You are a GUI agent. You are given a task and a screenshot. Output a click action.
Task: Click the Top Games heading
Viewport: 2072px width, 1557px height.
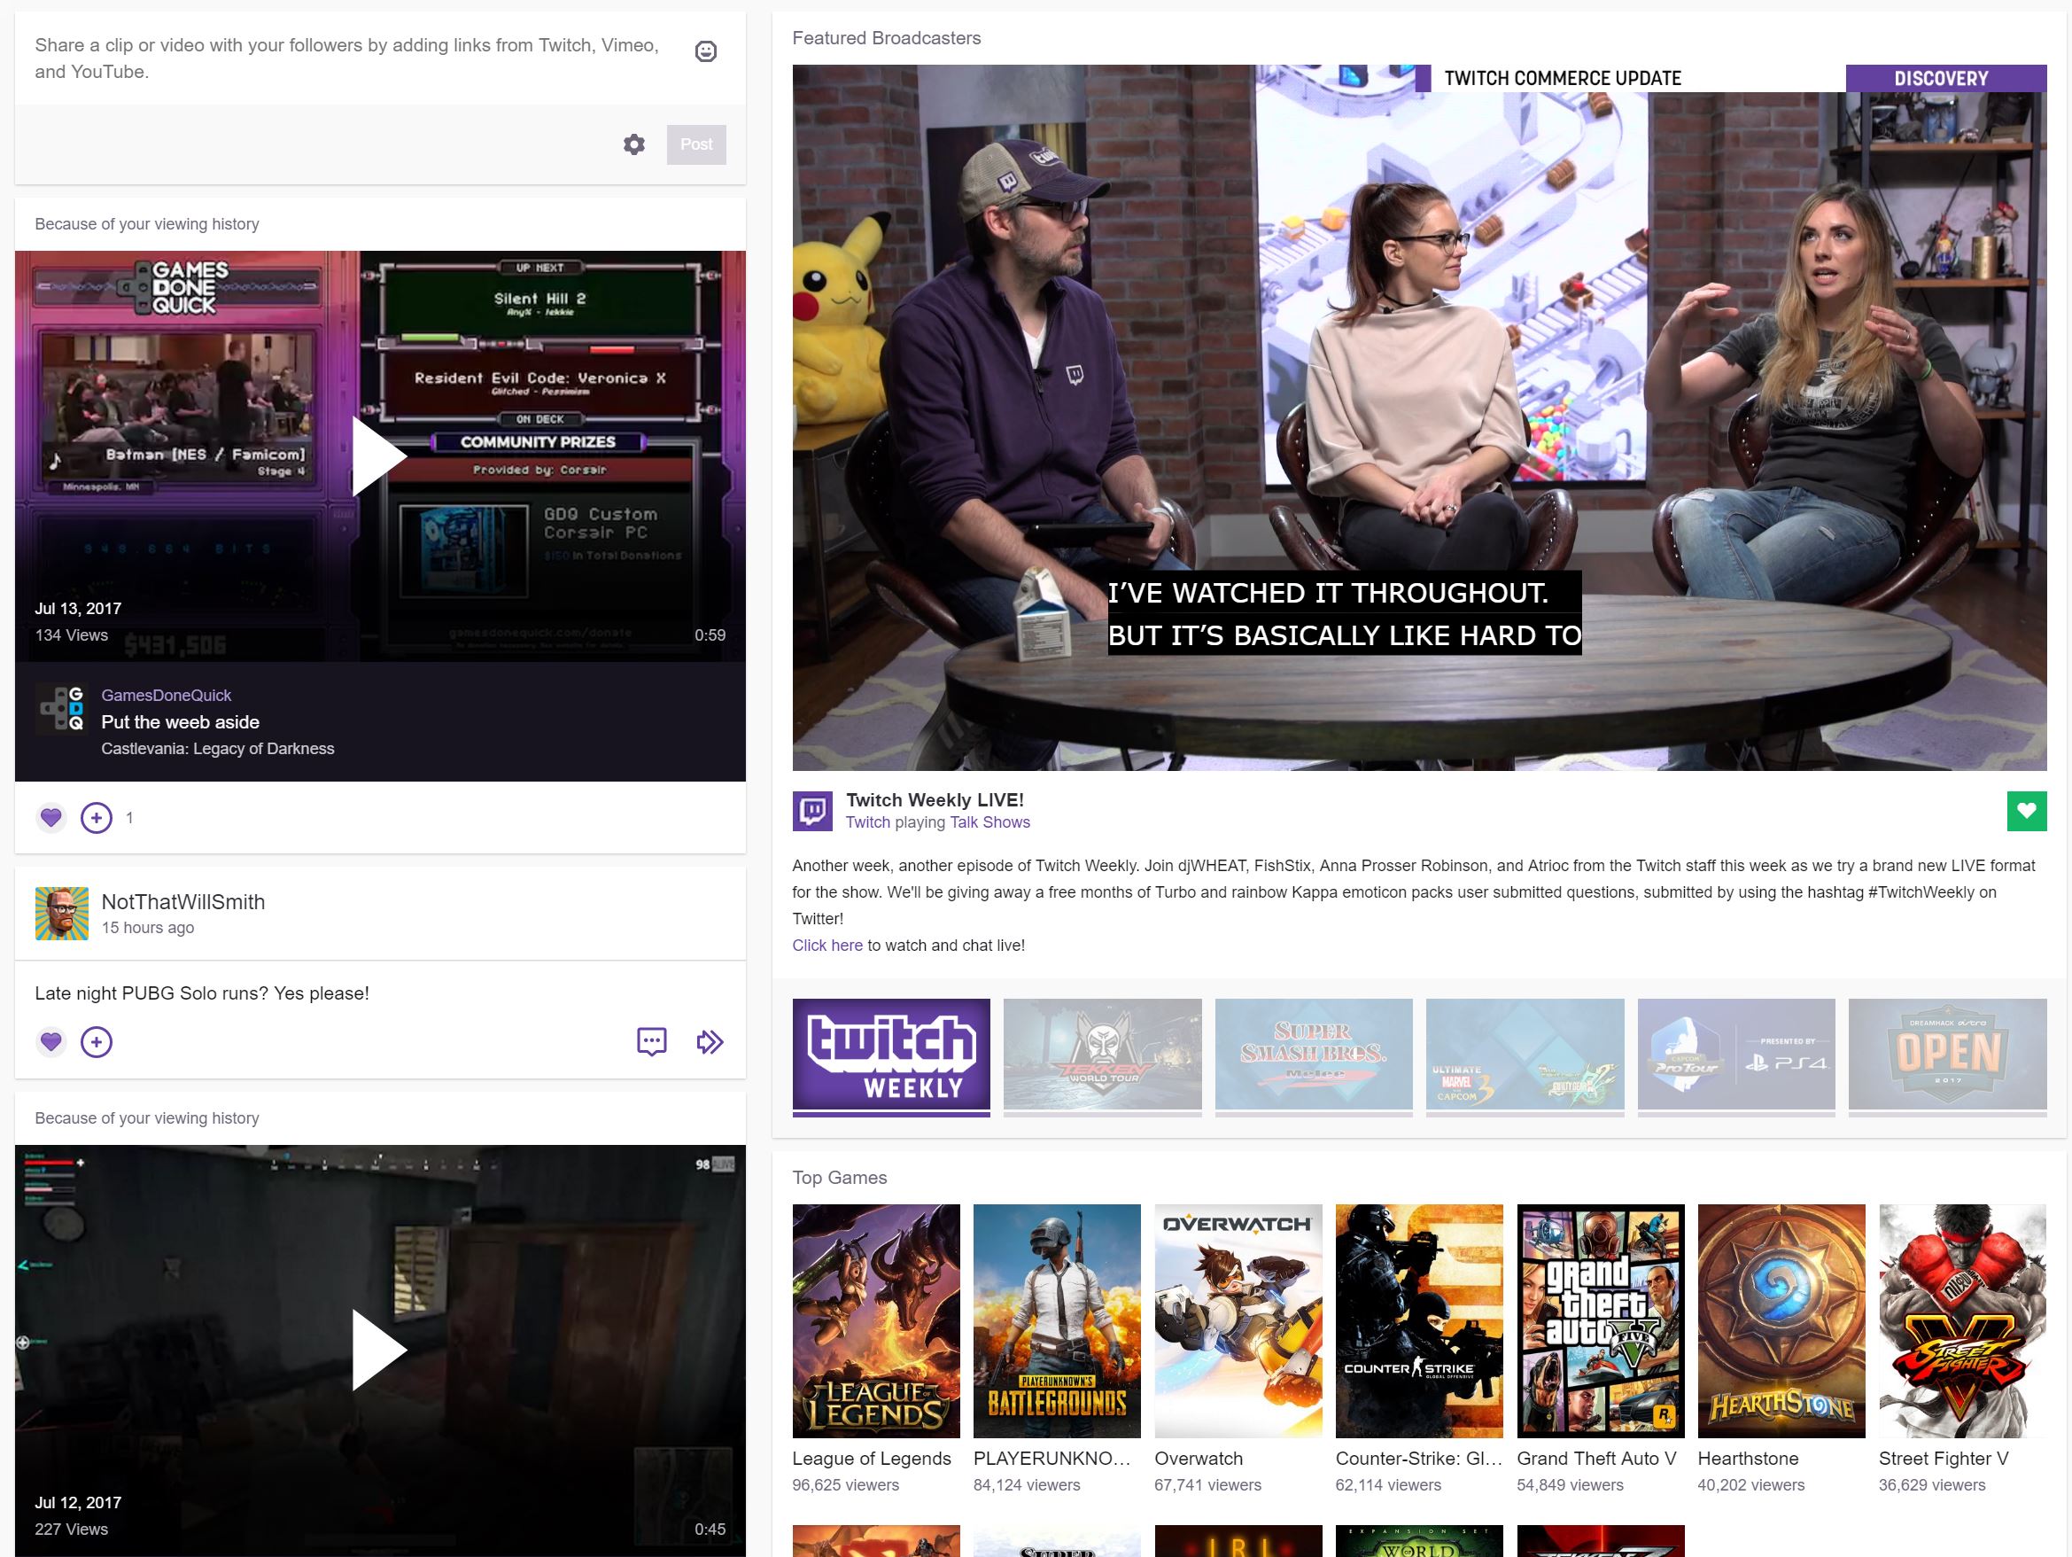coord(839,1178)
